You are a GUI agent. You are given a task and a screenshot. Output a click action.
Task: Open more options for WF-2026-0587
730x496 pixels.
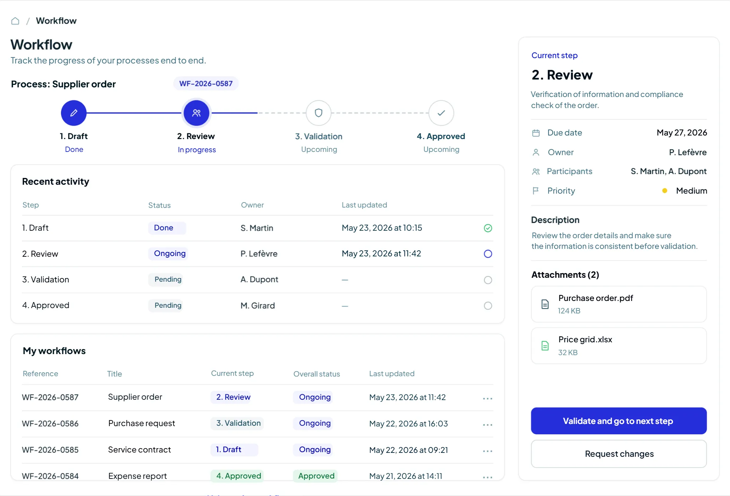click(488, 398)
